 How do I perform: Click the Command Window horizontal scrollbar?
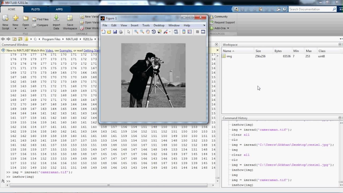pos(108,185)
